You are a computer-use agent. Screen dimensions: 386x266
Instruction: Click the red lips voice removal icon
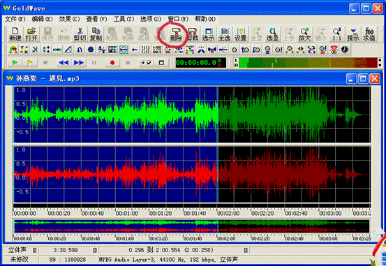pos(334,50)
